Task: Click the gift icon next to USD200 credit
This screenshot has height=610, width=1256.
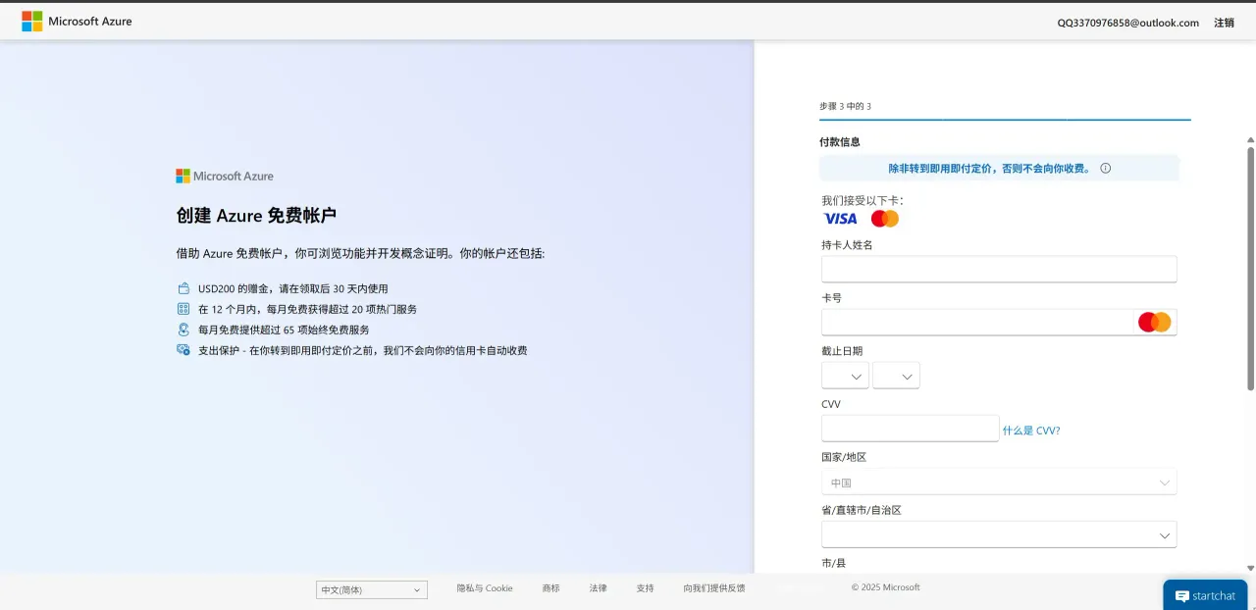Action: [x=183, y=288]
